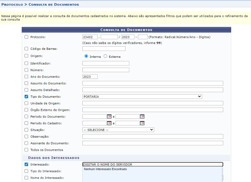Click the Interessado name input field

pos(153,164)
